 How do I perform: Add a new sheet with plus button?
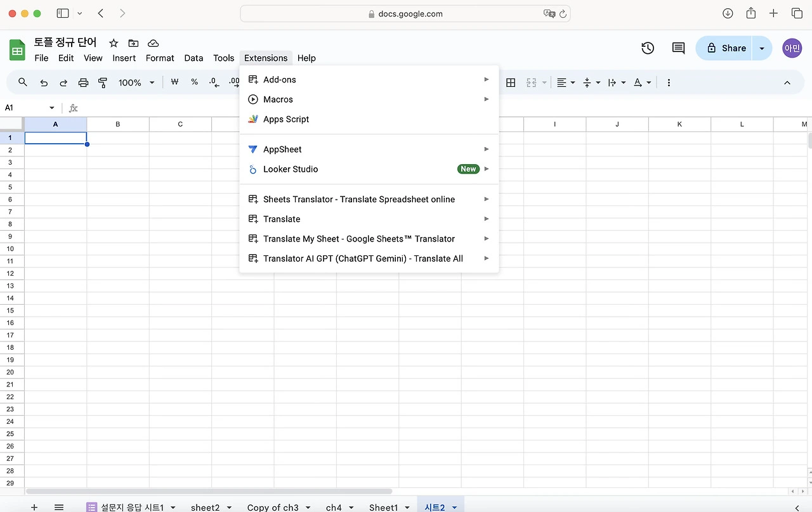tap(34, 507)
